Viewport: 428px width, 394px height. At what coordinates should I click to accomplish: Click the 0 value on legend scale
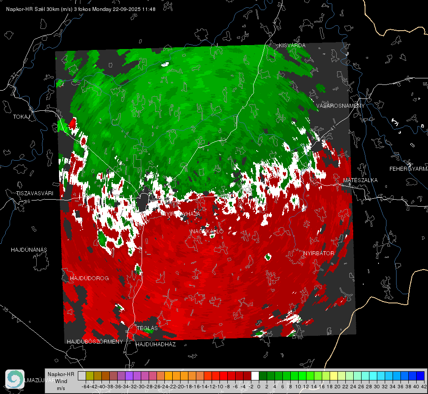click(x=259, y=387)
